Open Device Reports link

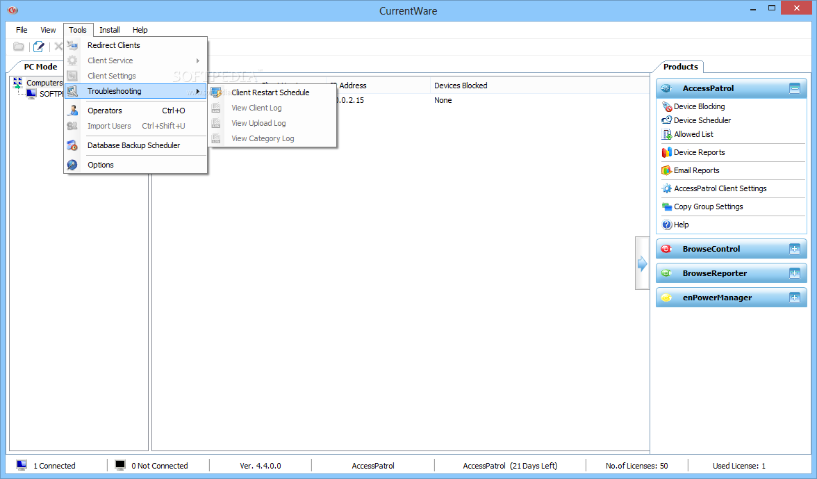pos(699,152)
